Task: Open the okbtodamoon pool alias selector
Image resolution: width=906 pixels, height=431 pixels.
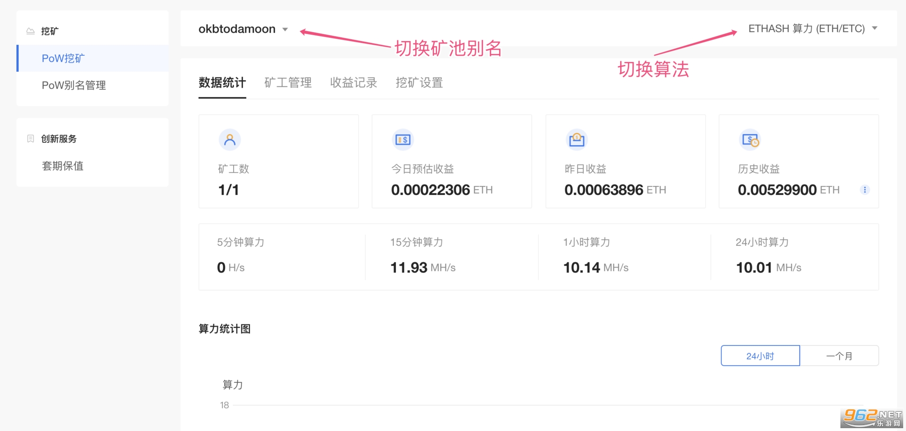Action: 243,29
